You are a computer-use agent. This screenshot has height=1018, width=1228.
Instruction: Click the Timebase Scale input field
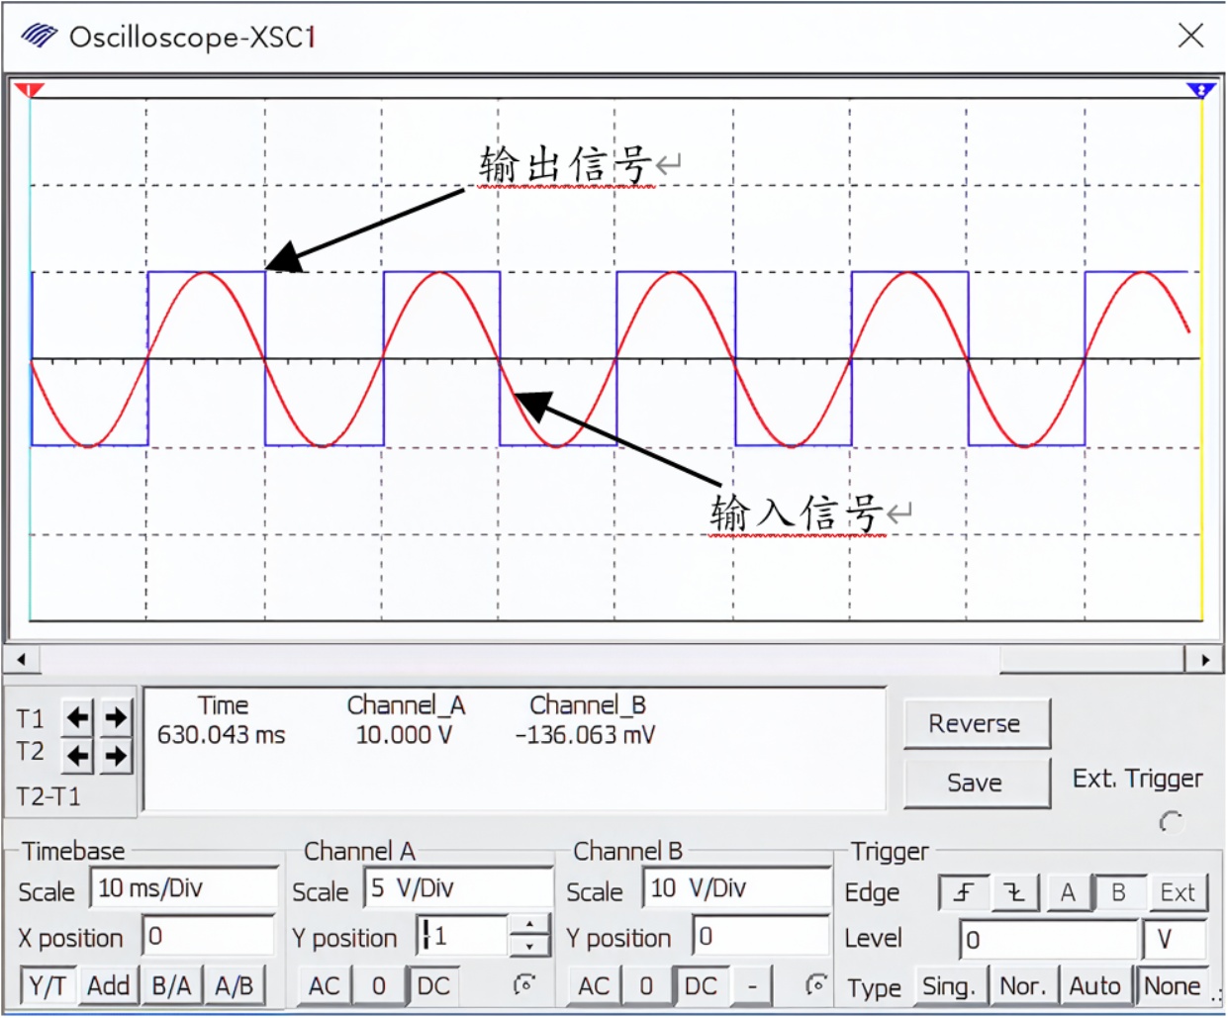point(183,888)
